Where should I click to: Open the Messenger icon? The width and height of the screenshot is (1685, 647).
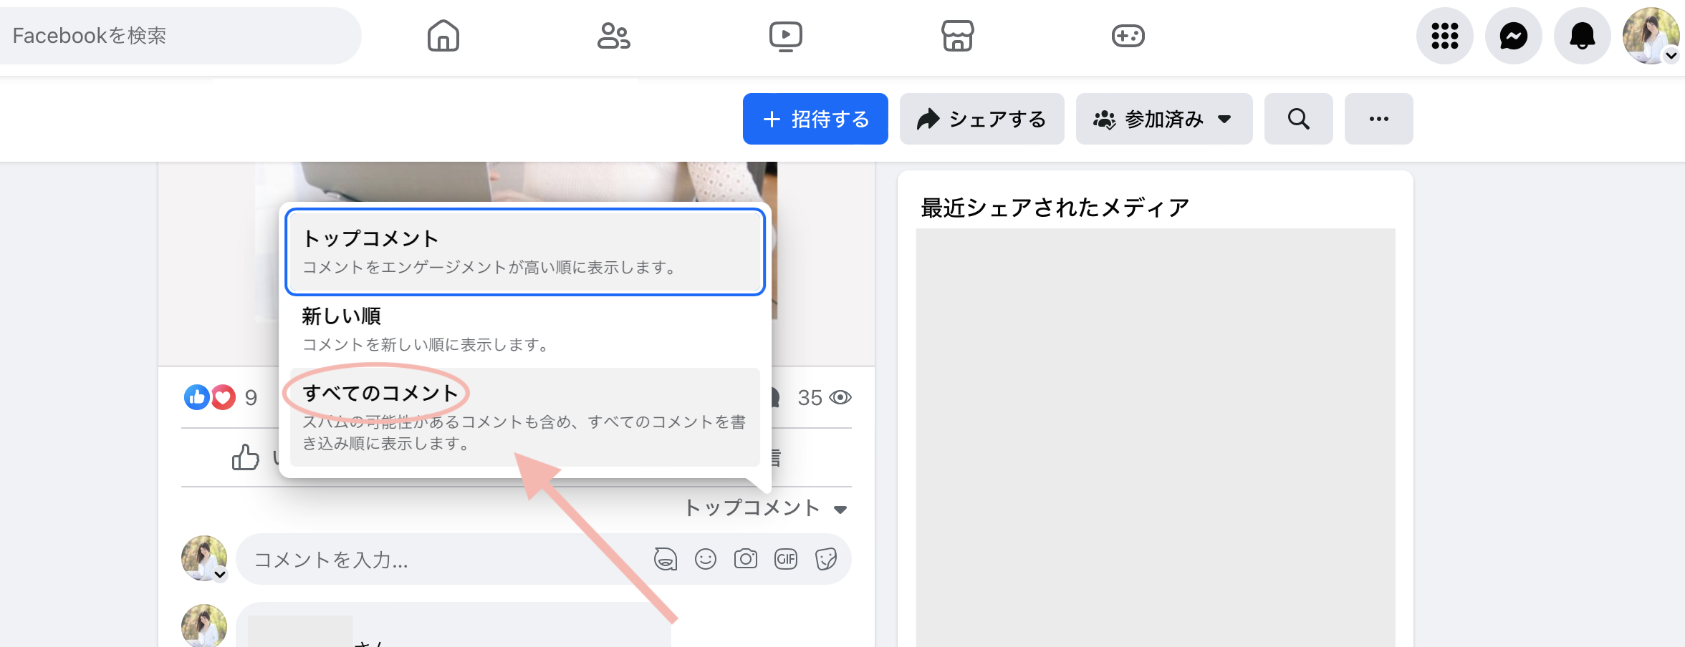(x=1513, y=36)
